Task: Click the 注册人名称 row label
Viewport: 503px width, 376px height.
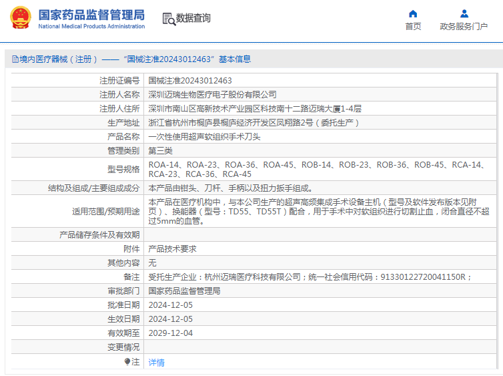Action: [119, 95]
